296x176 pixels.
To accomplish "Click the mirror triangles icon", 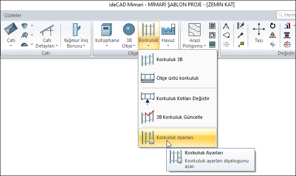I will pos(273,35).
